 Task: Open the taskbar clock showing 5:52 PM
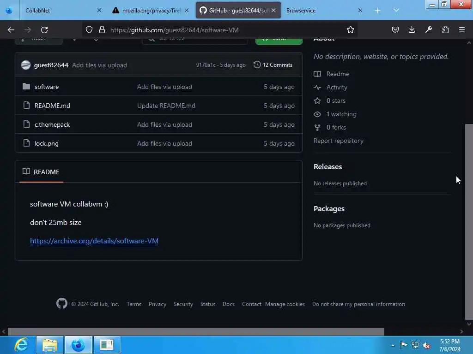coord(450,345)
